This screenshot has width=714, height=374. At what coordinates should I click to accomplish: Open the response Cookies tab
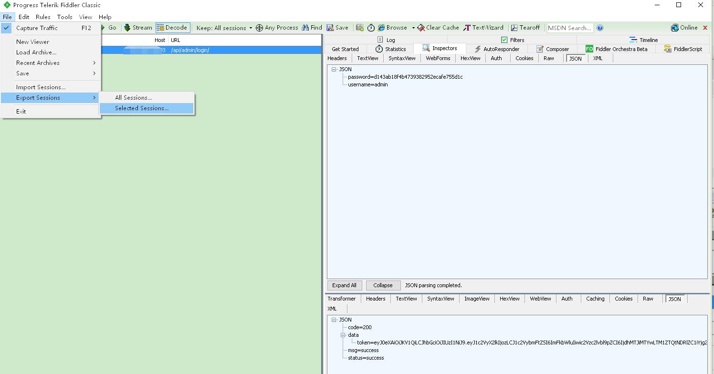623,299
